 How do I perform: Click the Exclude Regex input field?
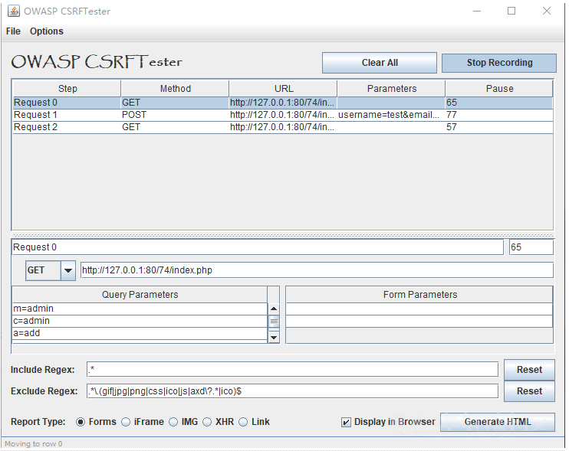292,391
